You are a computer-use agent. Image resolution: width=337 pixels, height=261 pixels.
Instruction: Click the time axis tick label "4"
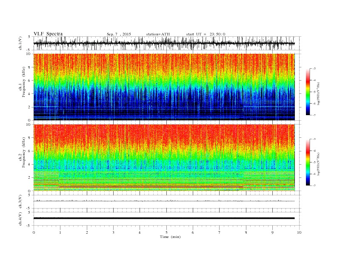(x=140, y=232)
